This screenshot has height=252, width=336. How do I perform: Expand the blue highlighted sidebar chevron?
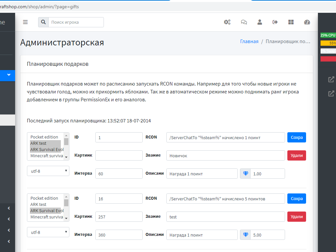pos(9,75)
